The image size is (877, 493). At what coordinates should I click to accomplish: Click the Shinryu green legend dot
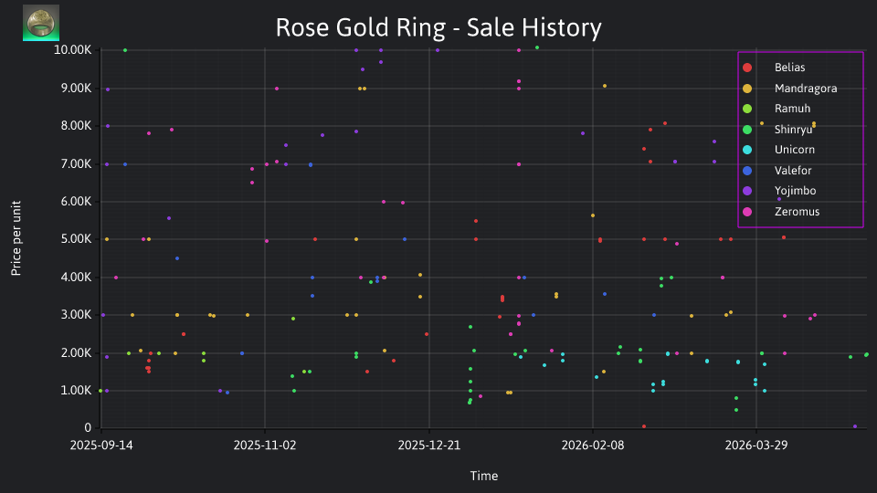tap(747, 130)
